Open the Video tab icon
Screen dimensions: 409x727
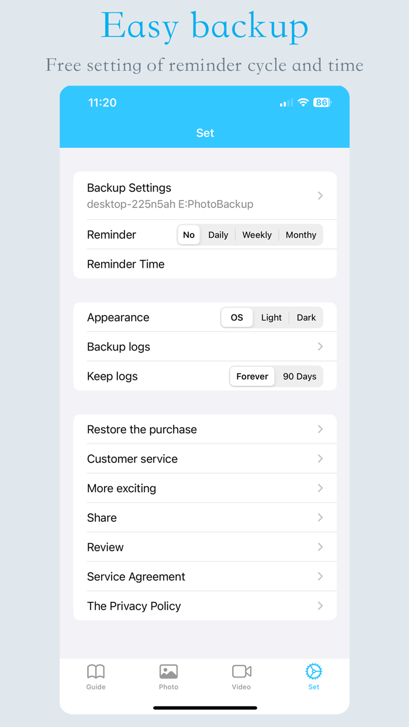tap(241, 671)
